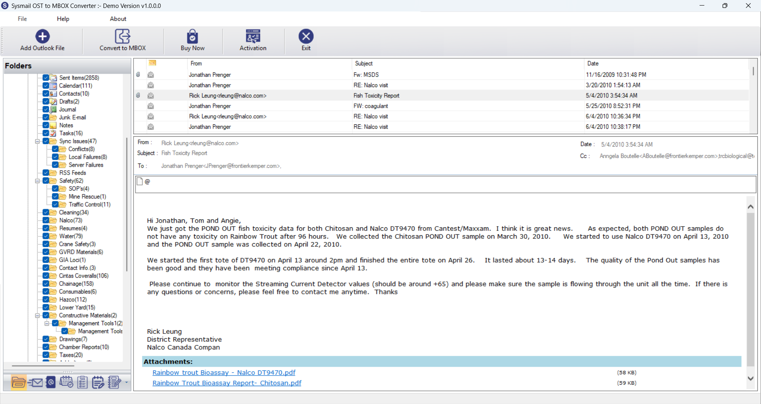The image size is (761, 404).
Task: Sort emails by the From column header
Action: (x=270, y=63)
